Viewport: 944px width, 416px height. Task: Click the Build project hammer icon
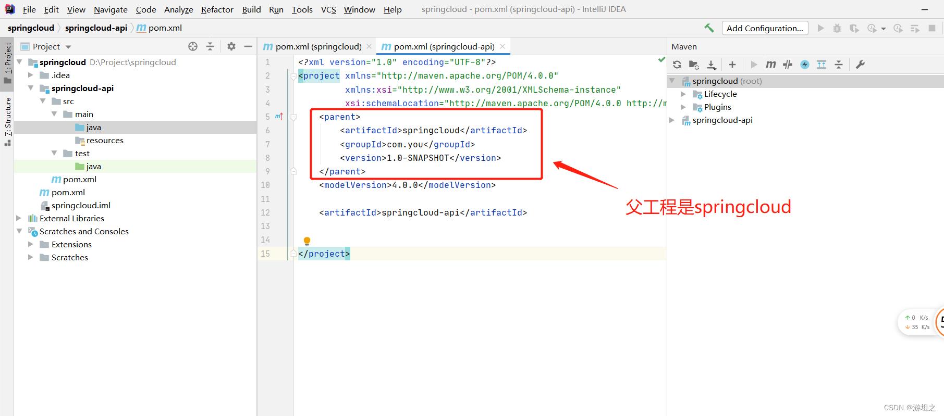[x=709, y=28]
